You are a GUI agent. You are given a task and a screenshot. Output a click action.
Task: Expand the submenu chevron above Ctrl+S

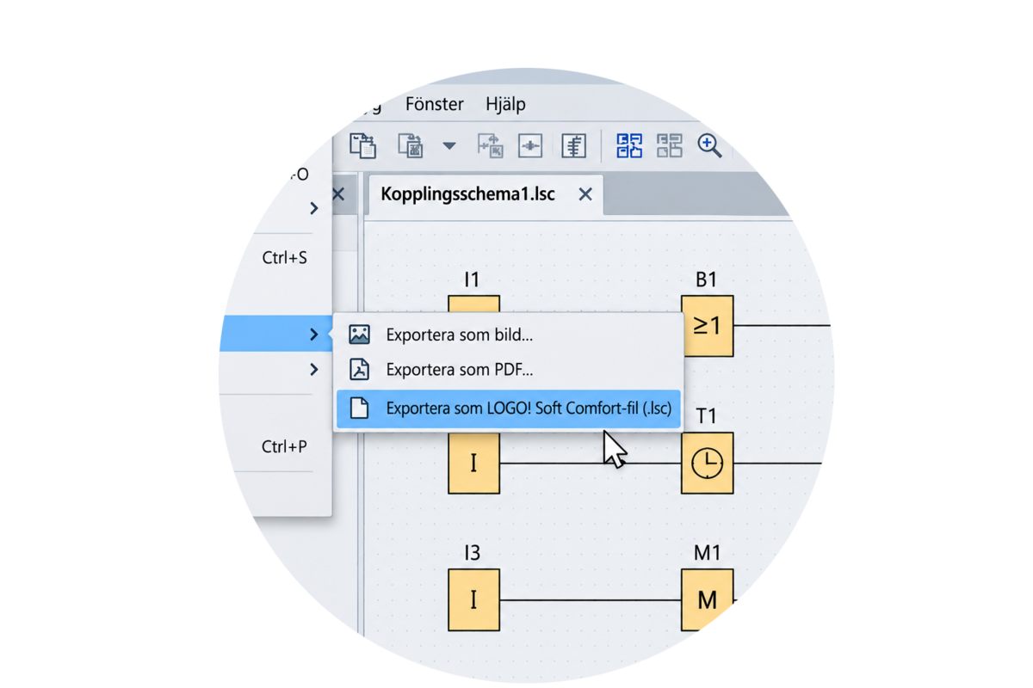coord(314,208)
